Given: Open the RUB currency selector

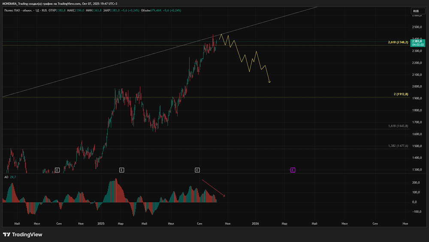Looking at the screenshot, I should point(418,11).
